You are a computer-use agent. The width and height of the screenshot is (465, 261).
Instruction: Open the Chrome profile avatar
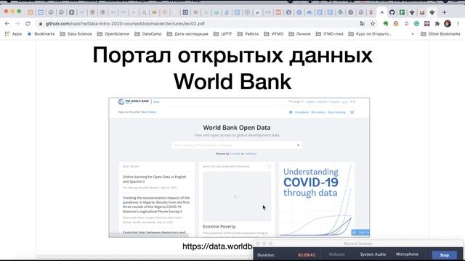click(448, 24)
